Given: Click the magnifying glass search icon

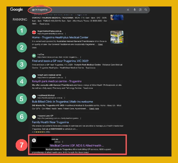Looking at the screenshot, I should tap(146, 10).
